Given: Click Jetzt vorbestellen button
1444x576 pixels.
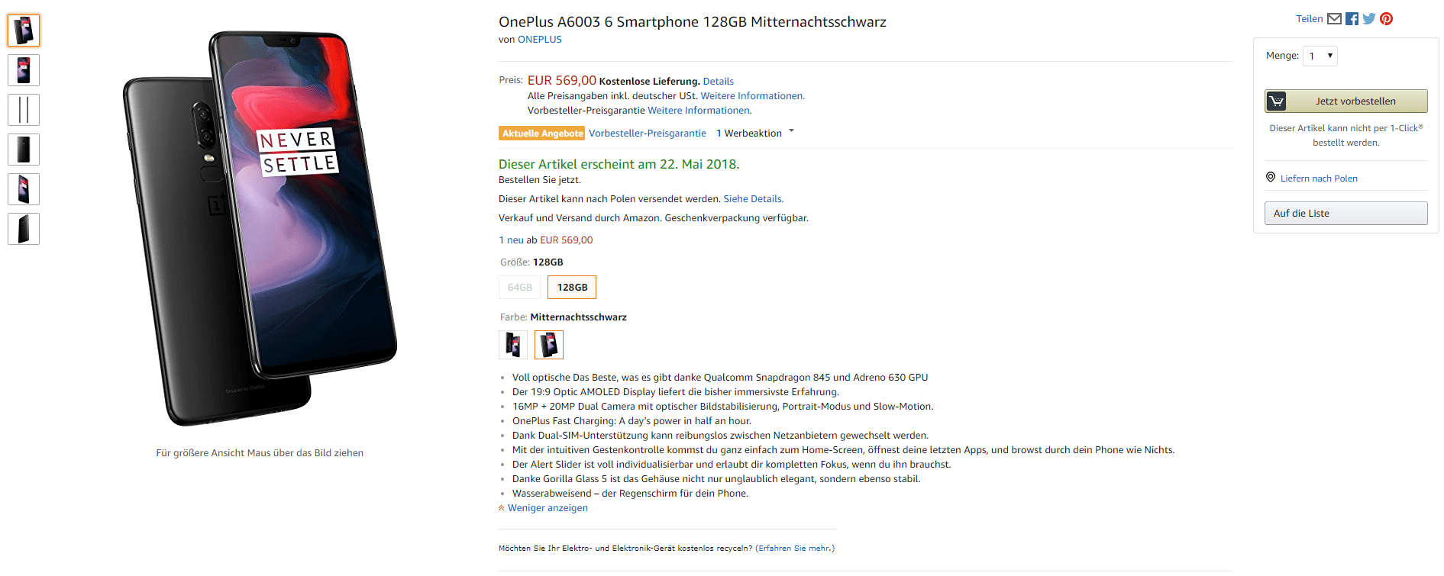Looking at the screenshot, I should pyautogui.click(x=1346, y=101).
